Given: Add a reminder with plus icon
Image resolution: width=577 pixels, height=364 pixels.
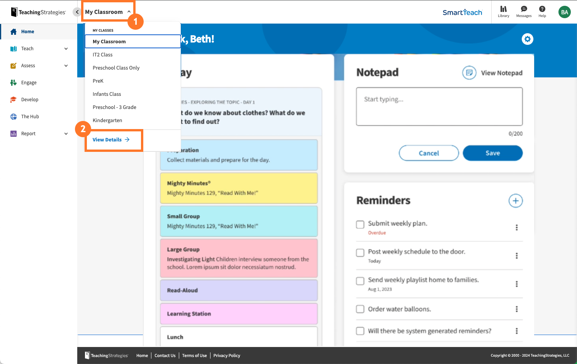Looking at the screenshot, I should coord(515,201).
